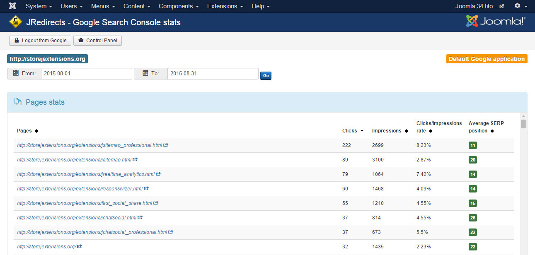Open jchatsocial.html external link icon
The height and width of the screenshot is (255, 535).
(x=140, y=218)
